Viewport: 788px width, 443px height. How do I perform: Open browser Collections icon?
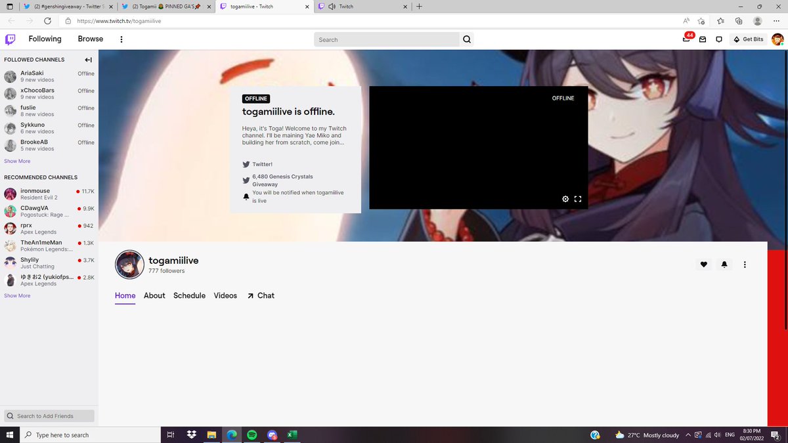click(x=739, y=21)
